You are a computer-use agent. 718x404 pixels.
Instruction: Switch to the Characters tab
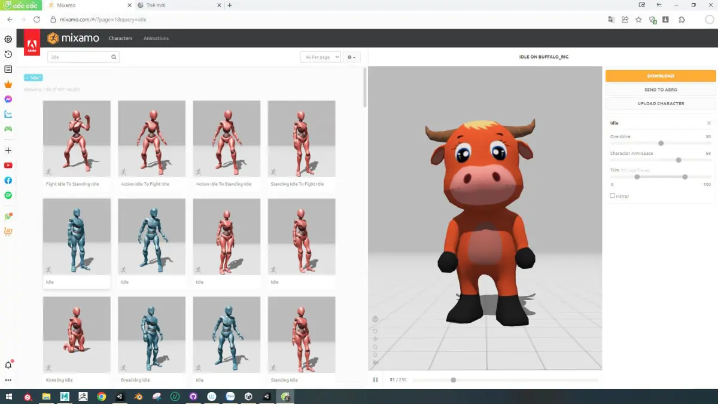click(120, 38)
